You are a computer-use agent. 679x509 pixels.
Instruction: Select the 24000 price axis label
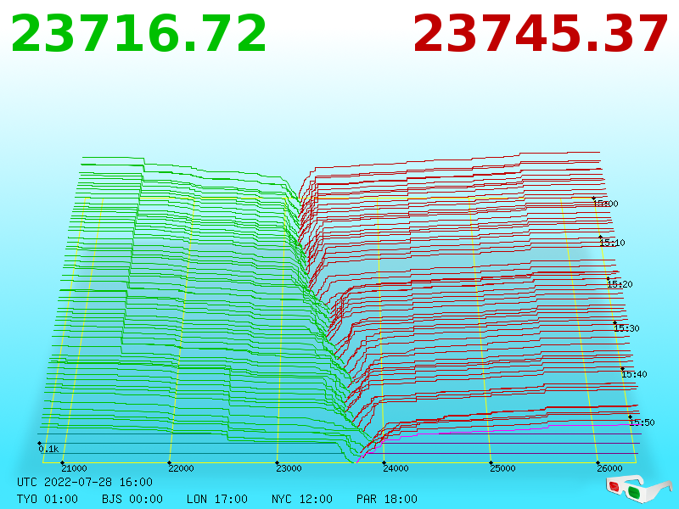click(x=396, y=468)
